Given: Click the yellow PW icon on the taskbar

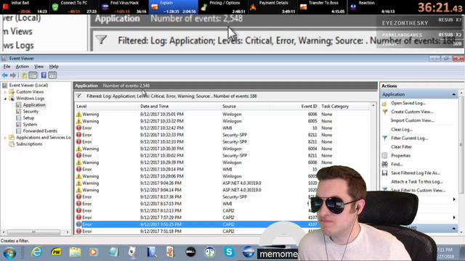Looking at the screenshot, I should [x=56, y=252].
